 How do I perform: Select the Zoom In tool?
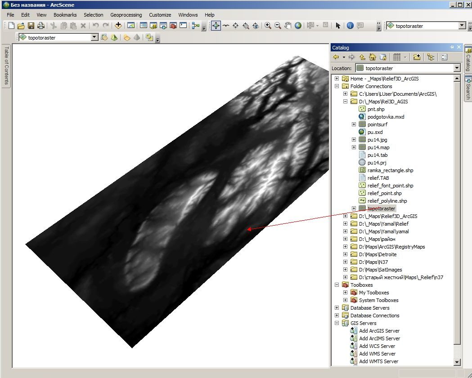(268, 26)
